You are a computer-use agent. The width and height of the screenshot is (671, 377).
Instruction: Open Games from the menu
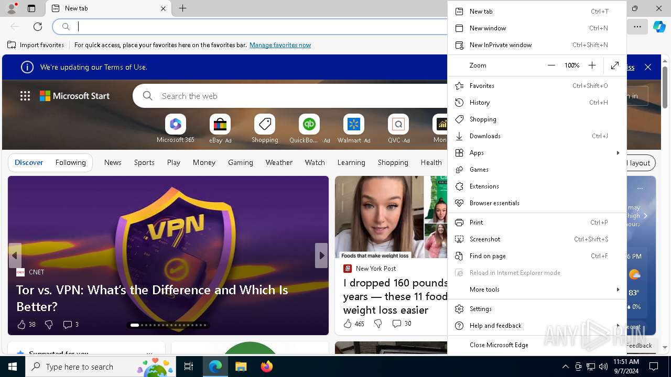coord(537,170)
